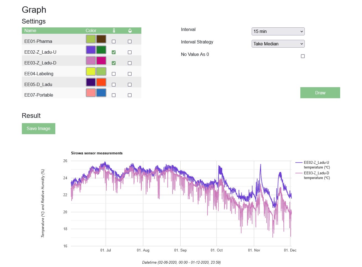Uncheck temperature for EE03-Z_Ladu-D
The height and width of the screenshot is (267, 362).
coord(114,63)
